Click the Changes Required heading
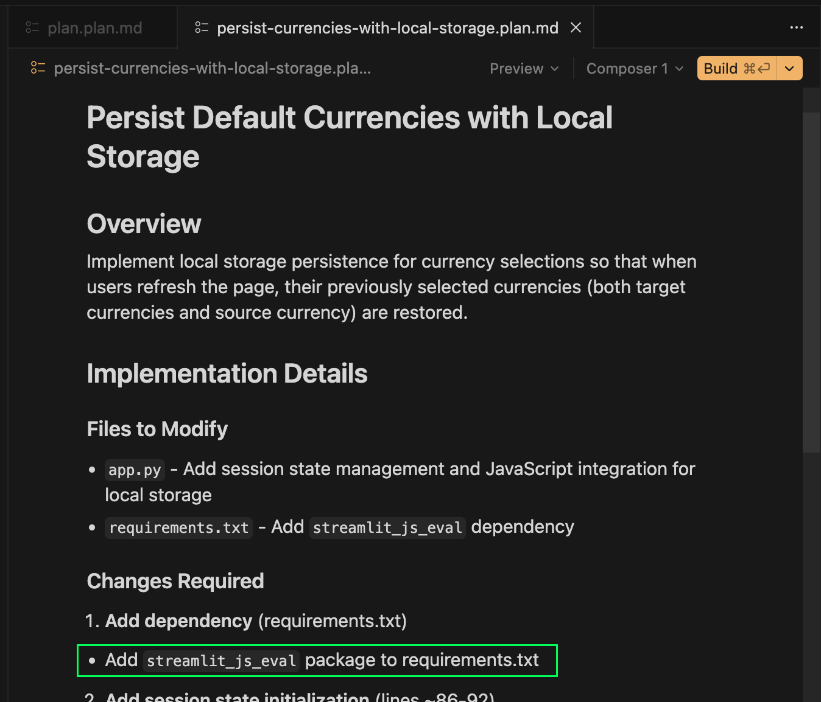The image size is (821, 702). [x=175, y=581]
